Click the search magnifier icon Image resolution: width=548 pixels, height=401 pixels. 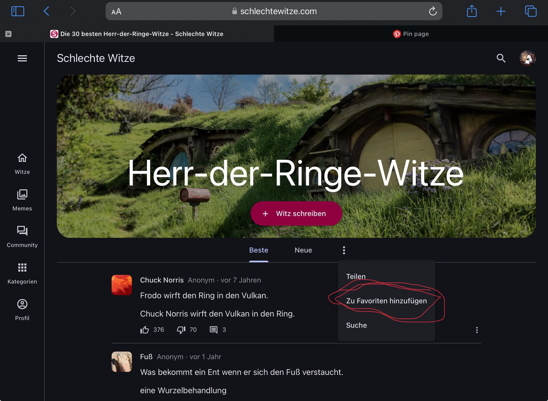(501, 58)
